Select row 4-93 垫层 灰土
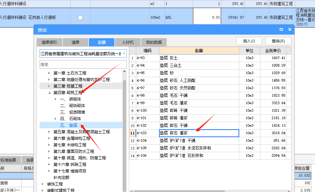 tap(210, 58)
